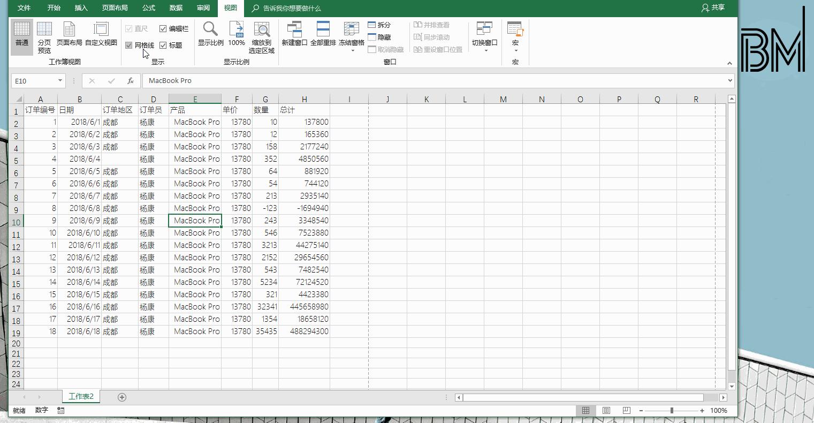The image size is (814, 423).
Task: Open the Home (开始) tab
Action: tap(54, 8)
